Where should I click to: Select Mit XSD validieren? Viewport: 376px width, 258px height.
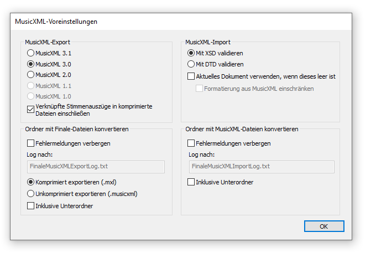pos(191,53)
